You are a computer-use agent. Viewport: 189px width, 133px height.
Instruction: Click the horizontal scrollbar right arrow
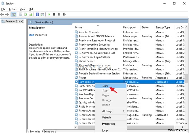[182, 127]
